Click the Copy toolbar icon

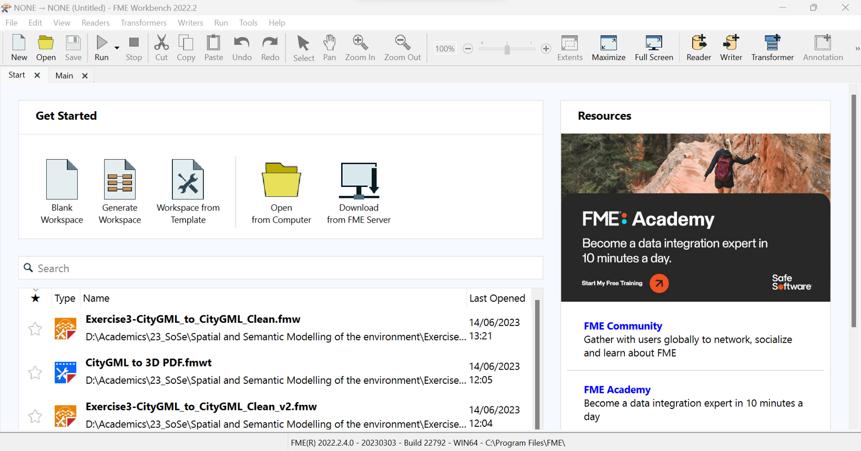186,48
